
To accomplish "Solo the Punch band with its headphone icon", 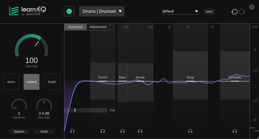I will (103, 131).
